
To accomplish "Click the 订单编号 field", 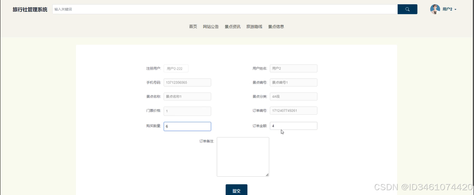I will (x=294, y=110).
